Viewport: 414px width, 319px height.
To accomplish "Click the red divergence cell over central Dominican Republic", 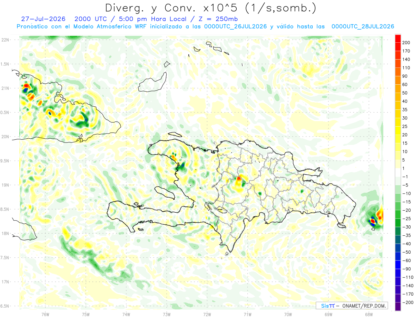I will coord(239,179).
